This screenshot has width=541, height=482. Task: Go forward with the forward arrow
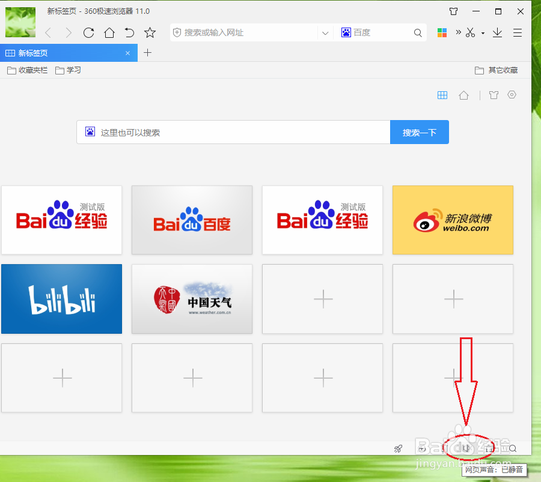(x=69, y=33)
